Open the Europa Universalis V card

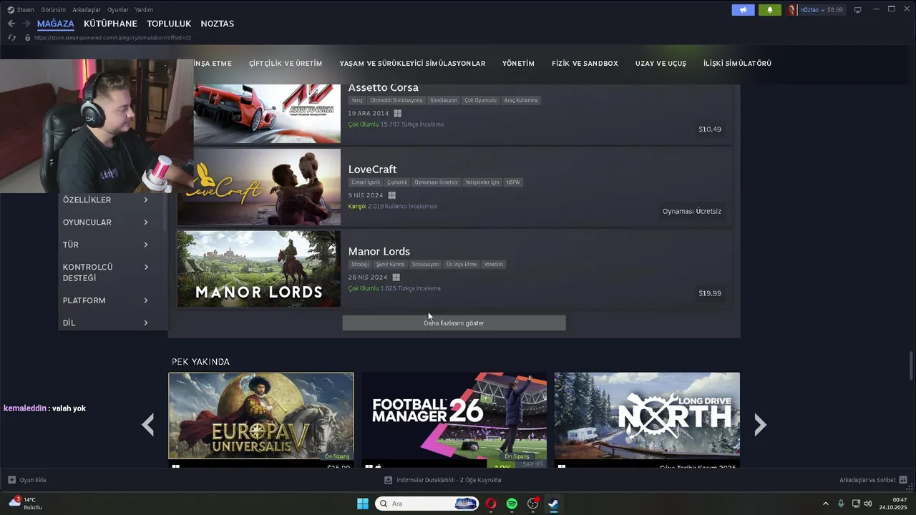coord(261,420)
